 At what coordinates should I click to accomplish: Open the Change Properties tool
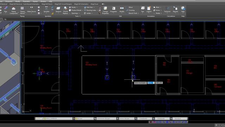[105, 10]
